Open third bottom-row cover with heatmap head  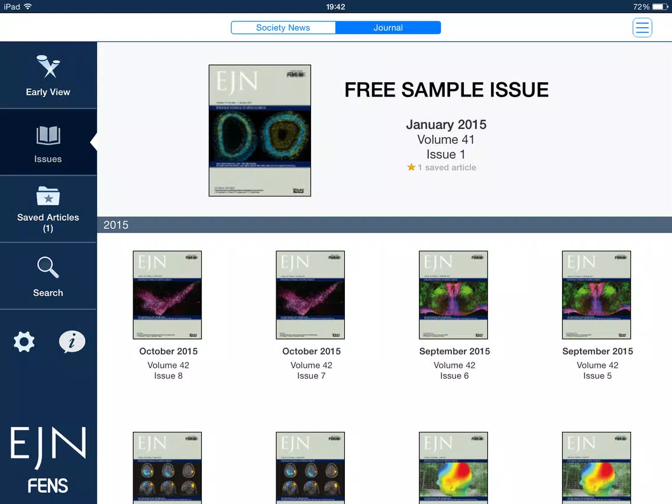click(454, 467)
